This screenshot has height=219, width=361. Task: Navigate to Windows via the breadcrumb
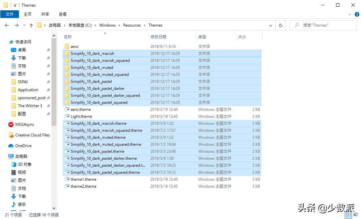107,25
